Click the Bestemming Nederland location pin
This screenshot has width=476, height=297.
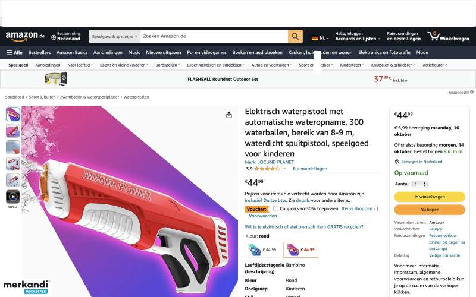(54, 38)
